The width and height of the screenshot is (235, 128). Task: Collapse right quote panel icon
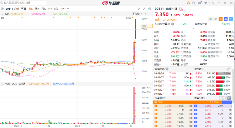point(149,9)
